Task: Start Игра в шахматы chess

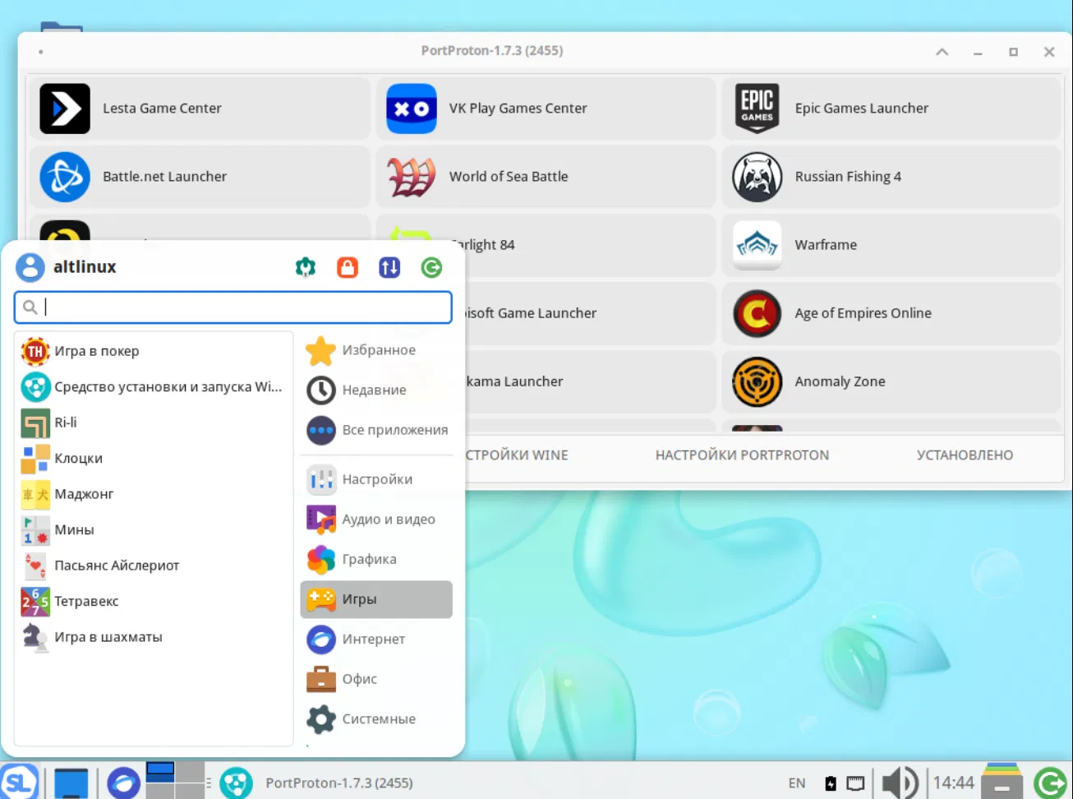Action: tap(154, 637)
